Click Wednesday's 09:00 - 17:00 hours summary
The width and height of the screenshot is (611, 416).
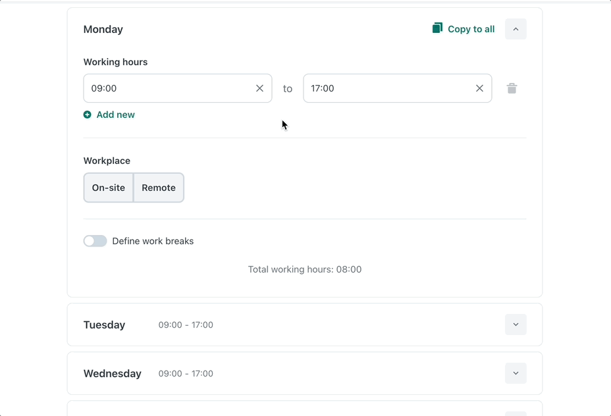point(186,373)
